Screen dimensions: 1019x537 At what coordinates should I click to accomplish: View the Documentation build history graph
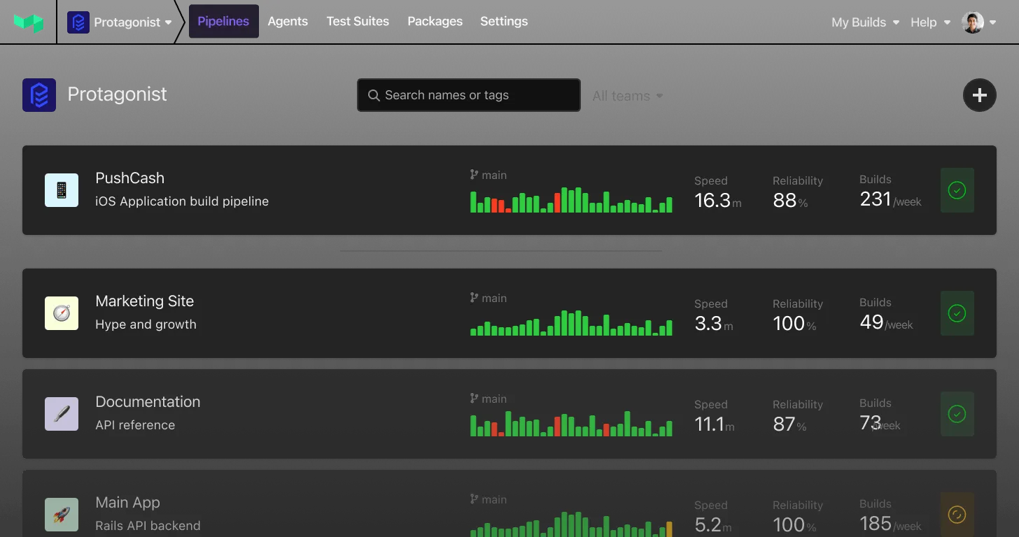point(571,424)
